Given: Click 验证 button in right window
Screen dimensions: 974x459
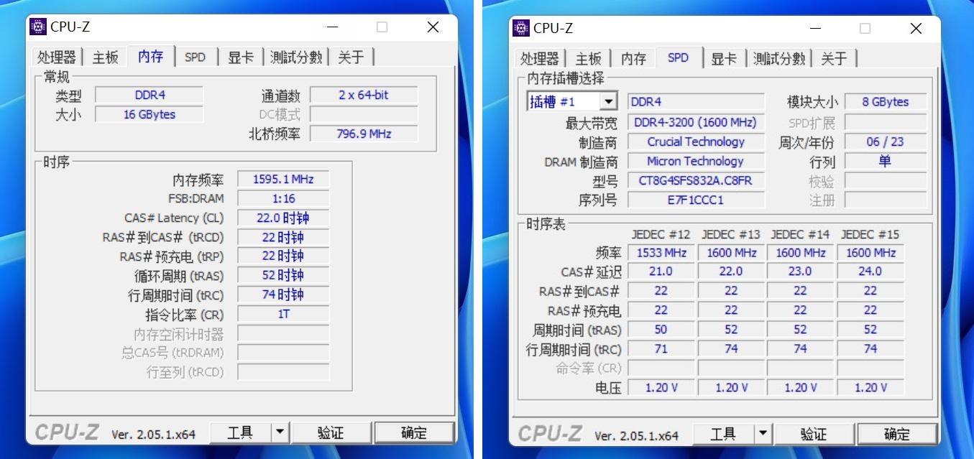Looking at the screenshot, I should pos(814,434).
